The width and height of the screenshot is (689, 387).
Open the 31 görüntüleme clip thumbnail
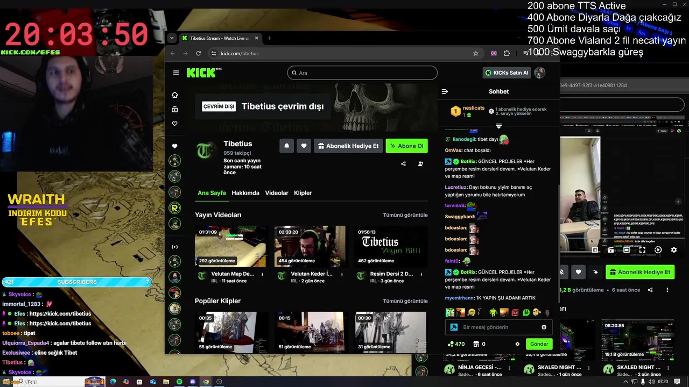tap(390, 332)
